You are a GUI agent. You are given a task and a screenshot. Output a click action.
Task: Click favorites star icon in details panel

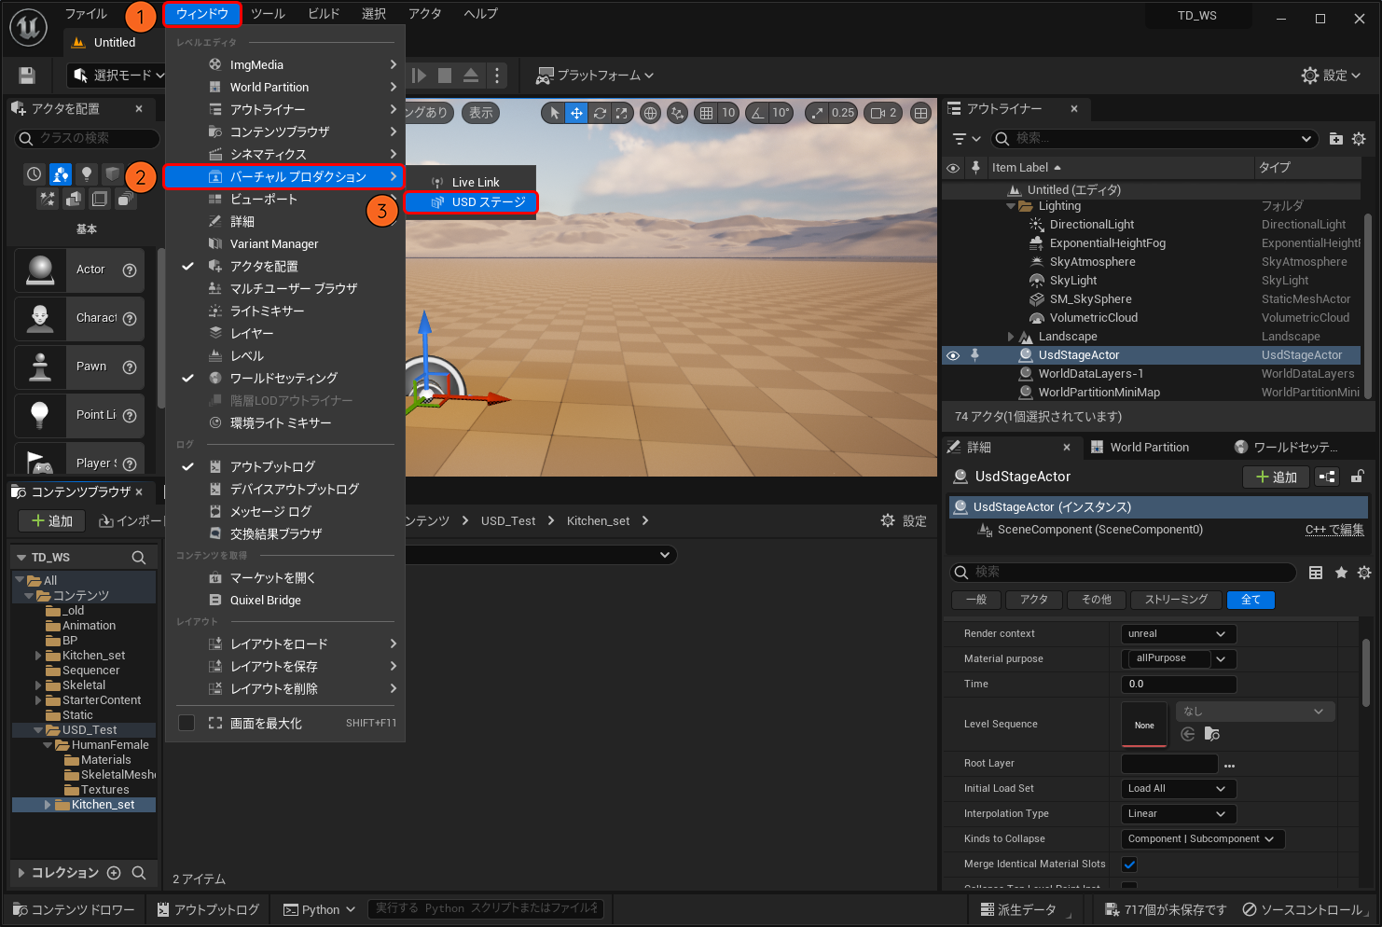click(x=1341, y=573)
